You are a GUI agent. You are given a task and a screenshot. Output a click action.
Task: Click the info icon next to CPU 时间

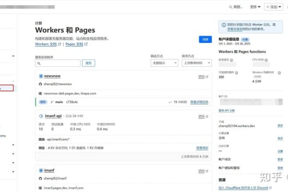coord(266,60)
